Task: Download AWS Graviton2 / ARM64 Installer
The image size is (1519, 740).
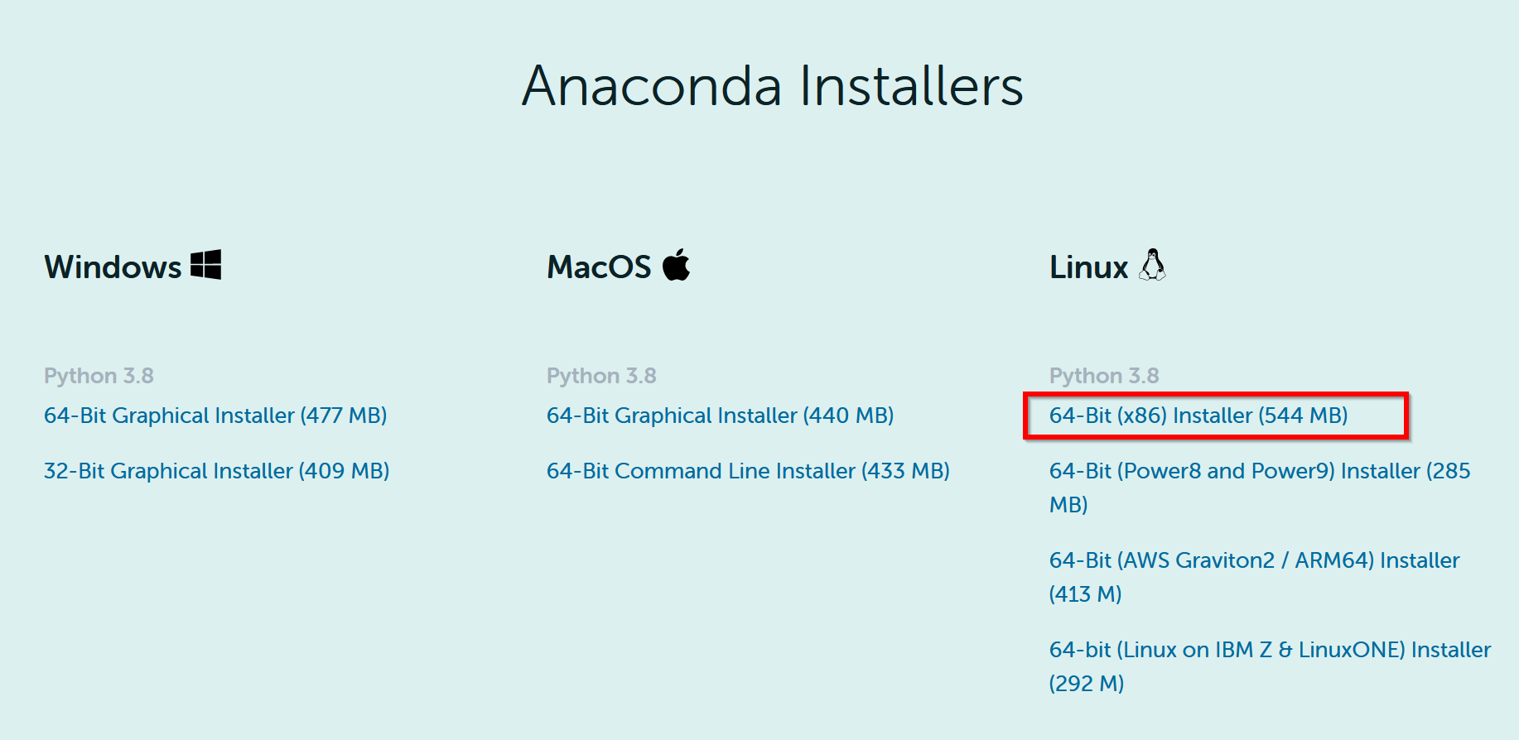Action: point(1254,577)
